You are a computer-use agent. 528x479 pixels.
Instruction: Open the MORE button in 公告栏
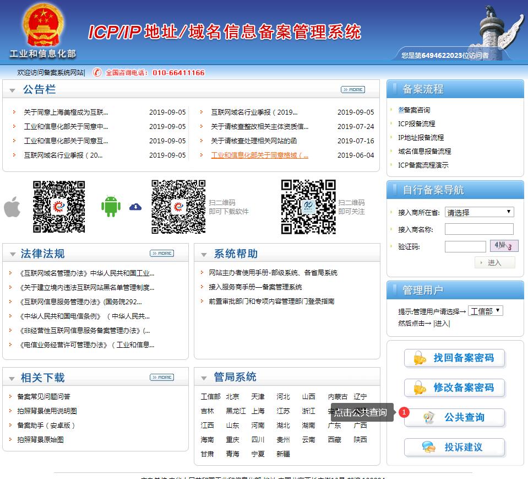click(353, 89)
